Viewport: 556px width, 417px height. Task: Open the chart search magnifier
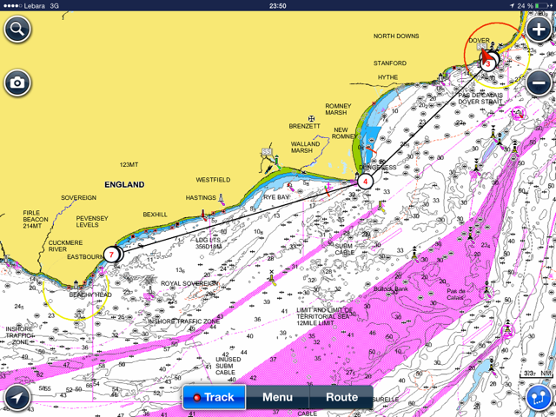click(x=17, y=29)
